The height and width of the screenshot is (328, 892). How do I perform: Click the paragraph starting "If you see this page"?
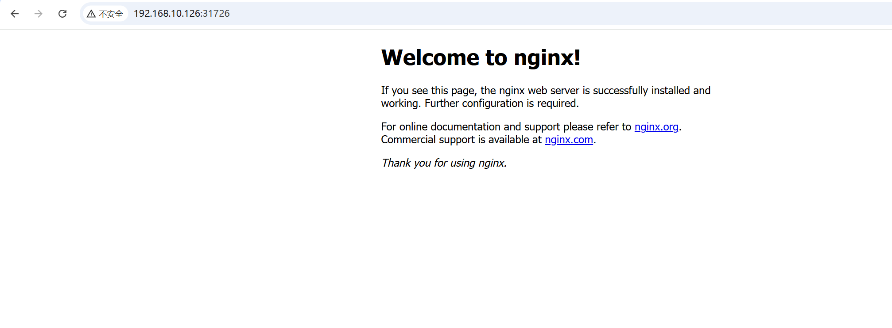[546, 97]
